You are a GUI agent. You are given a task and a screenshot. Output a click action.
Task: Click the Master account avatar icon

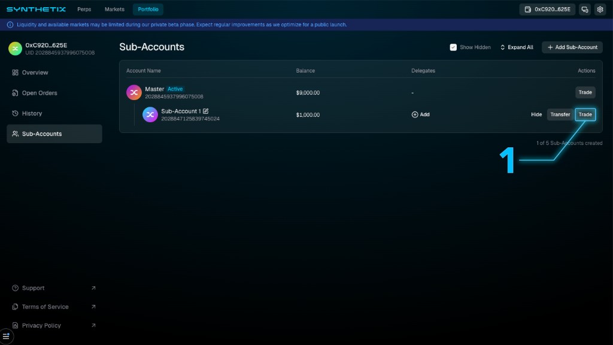pos(133,93)
